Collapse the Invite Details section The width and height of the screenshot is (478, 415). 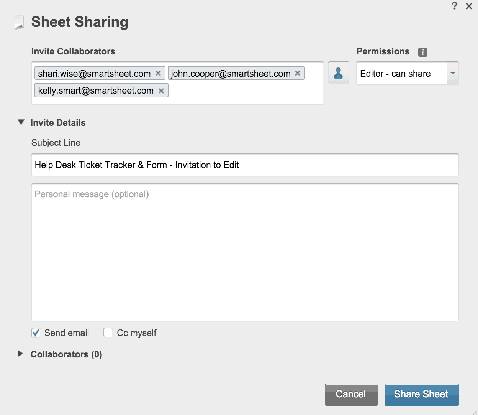(x=21, y=122)
